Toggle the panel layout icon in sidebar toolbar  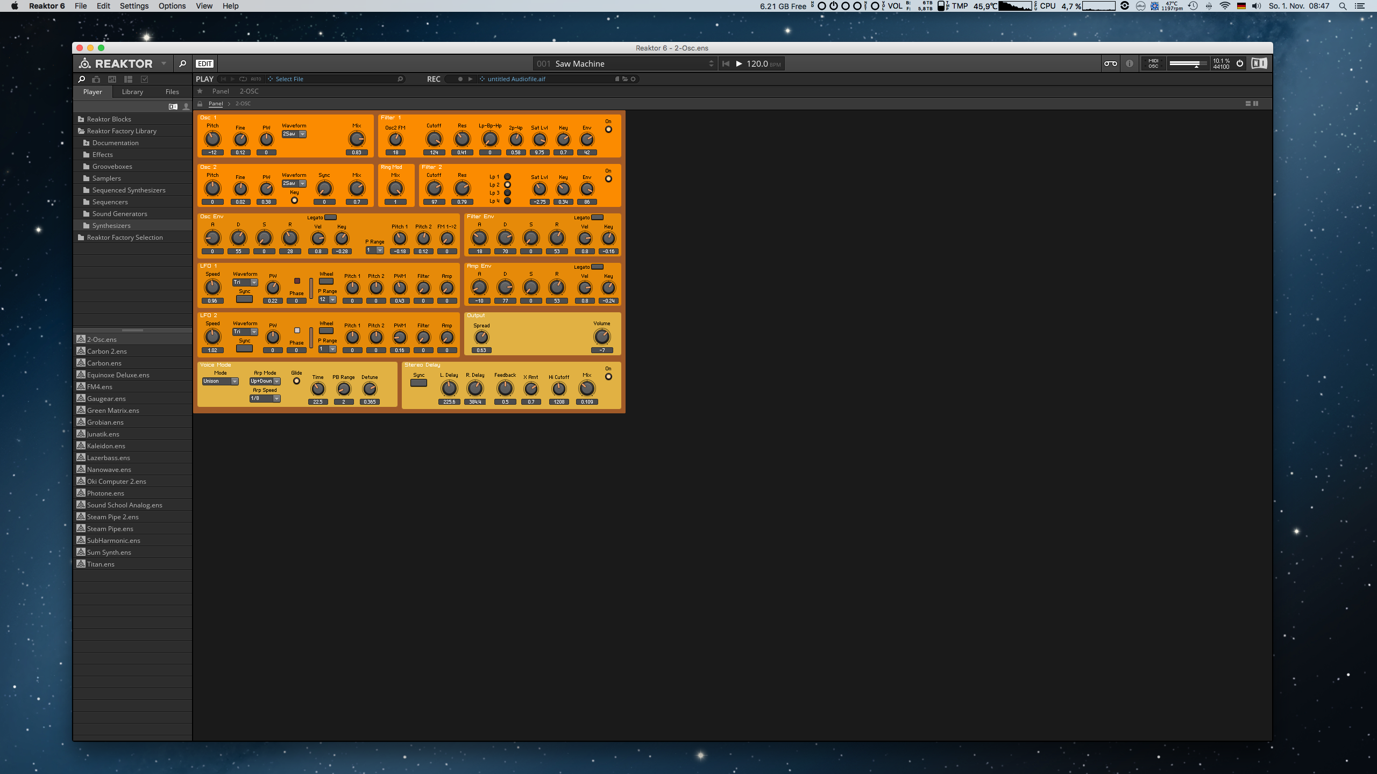pos(128,79)
